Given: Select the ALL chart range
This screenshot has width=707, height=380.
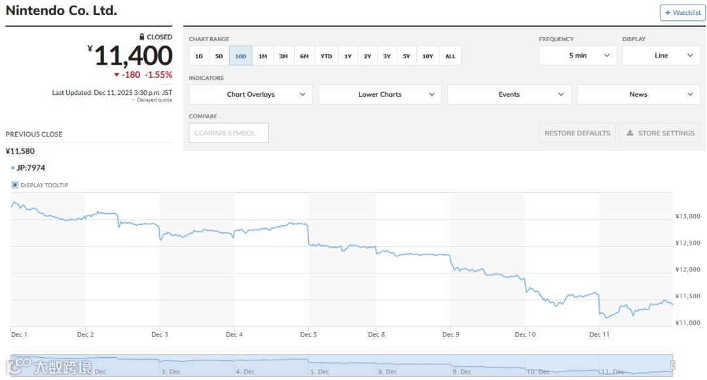Looking at the screenshot, I should click(450, 56).
